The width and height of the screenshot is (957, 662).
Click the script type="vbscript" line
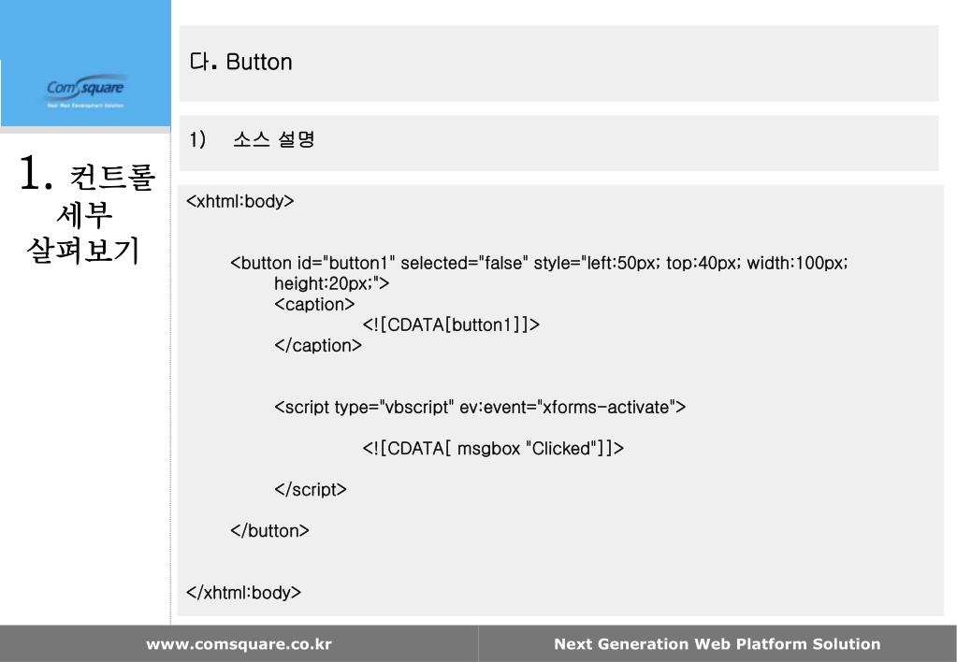click(x=480, y=407)
